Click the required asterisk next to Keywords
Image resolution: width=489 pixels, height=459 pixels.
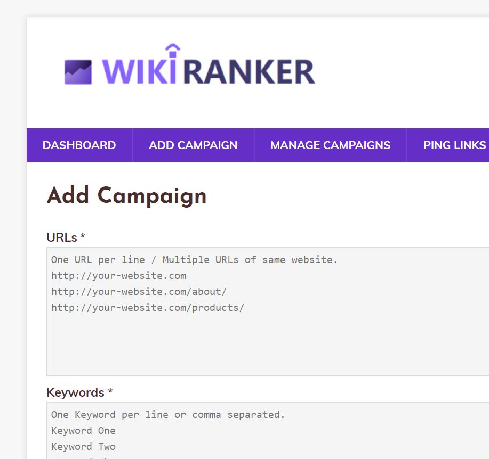click(110, 391)
